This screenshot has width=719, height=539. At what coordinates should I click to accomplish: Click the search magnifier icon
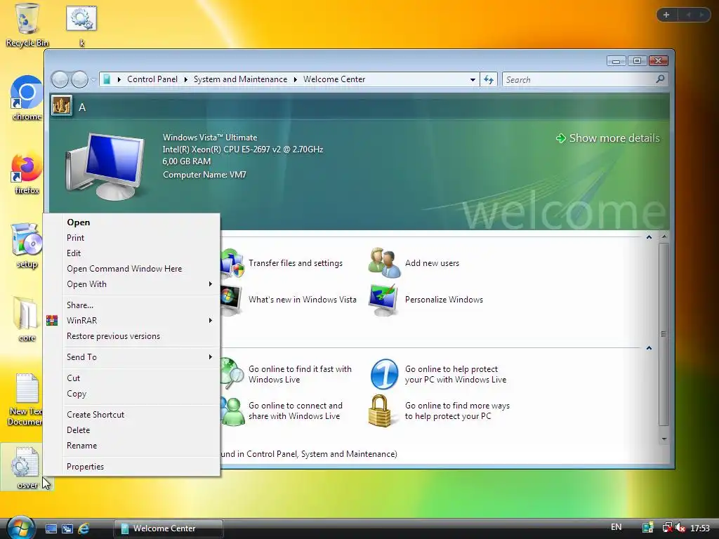coord(660,79)
